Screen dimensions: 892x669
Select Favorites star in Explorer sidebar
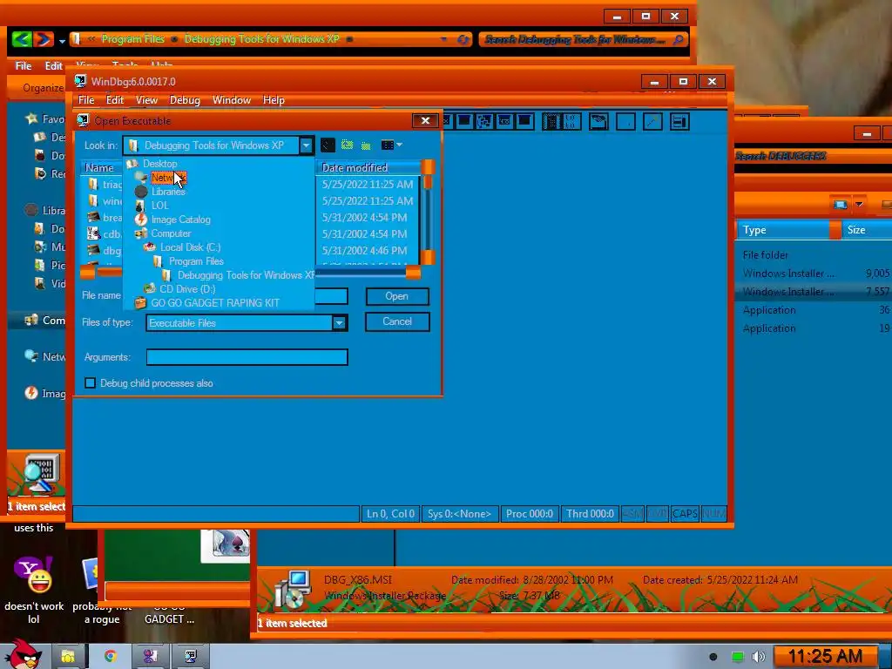[32, 118]
